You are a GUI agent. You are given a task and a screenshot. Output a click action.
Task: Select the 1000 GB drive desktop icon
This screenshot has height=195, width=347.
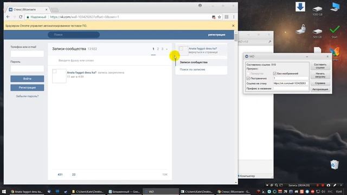(317, 11)
